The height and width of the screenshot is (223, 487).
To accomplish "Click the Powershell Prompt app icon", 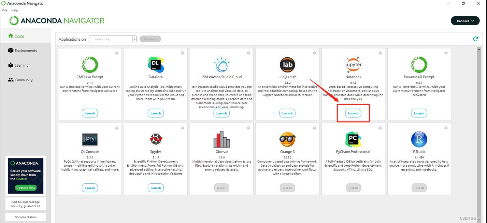I will click(x=419, y=65).
